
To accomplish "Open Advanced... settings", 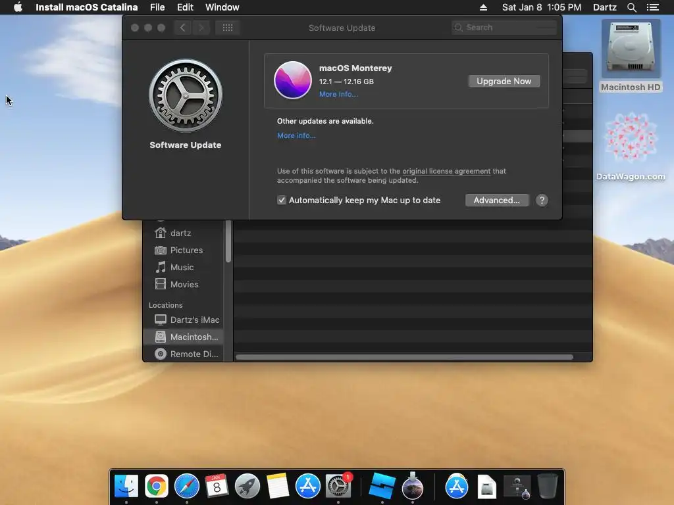I will [x=497, y=200].
